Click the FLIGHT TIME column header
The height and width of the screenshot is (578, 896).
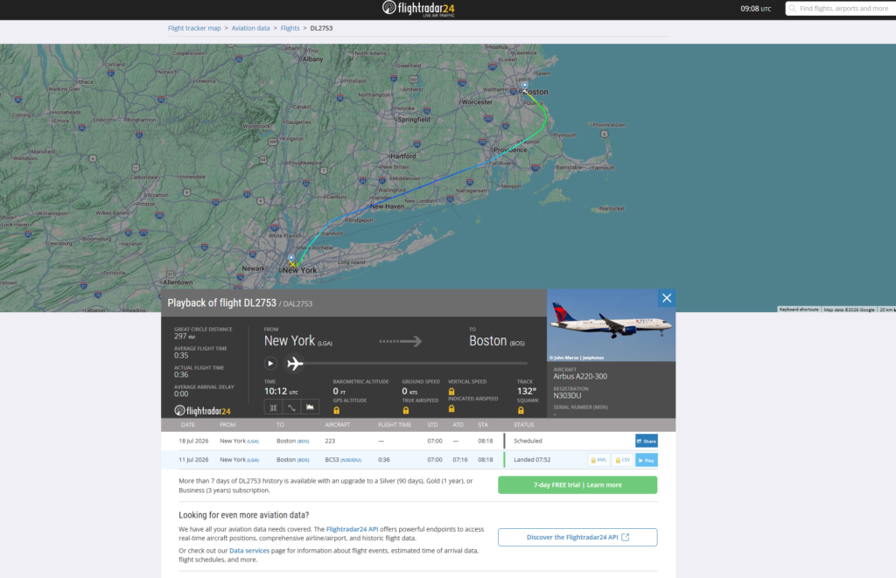[x=395, y=425]
